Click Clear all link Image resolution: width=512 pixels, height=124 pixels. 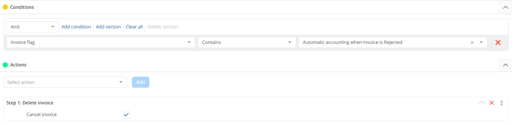[x=134, y=27]
